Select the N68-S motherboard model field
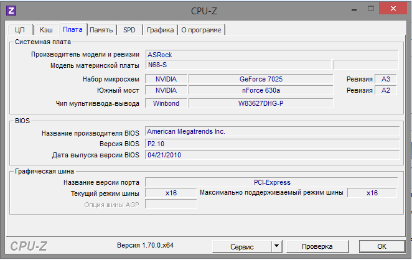This screenshot has height=260, width=412. pyautogui.click(x=238, y=65)
